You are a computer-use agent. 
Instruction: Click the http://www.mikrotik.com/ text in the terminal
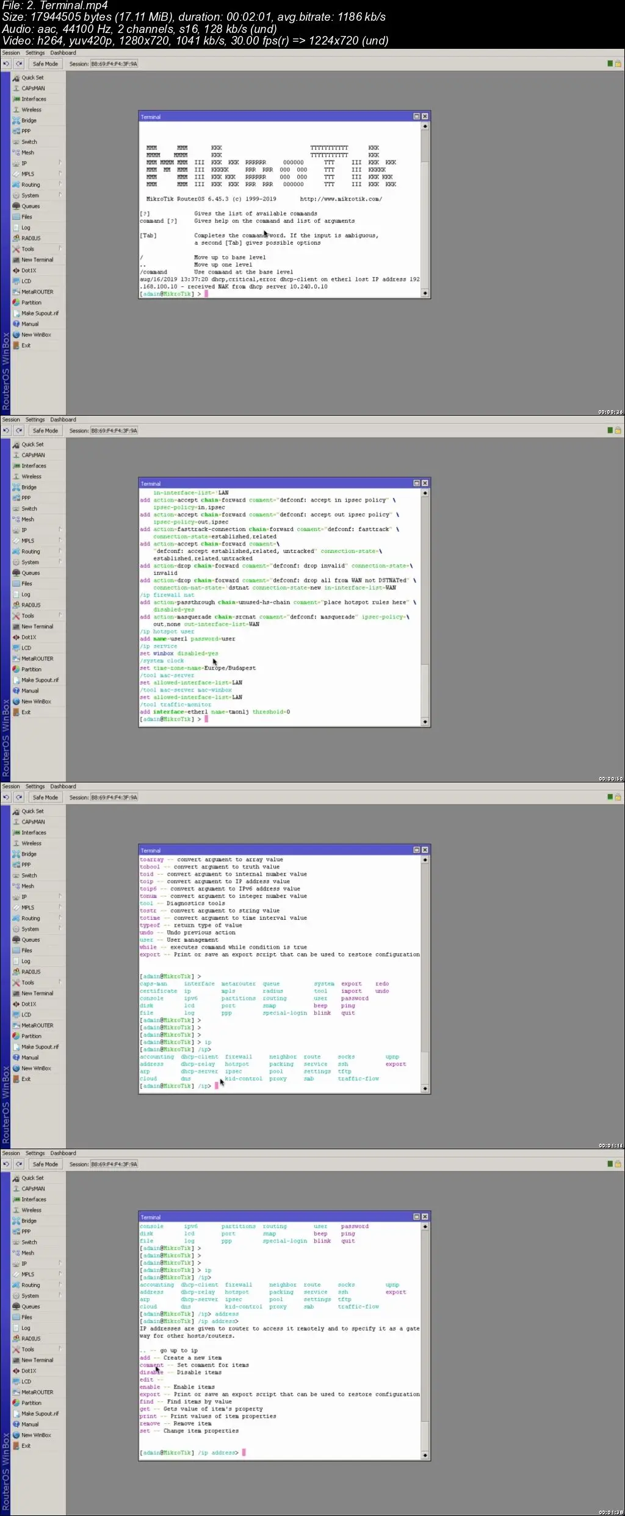click(x=341, y=199)
